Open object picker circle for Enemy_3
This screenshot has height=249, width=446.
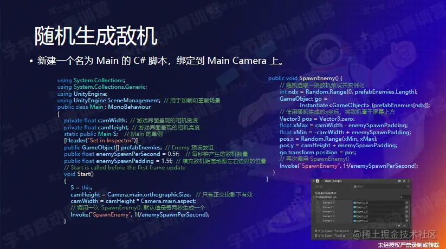[x=407, y=217]
